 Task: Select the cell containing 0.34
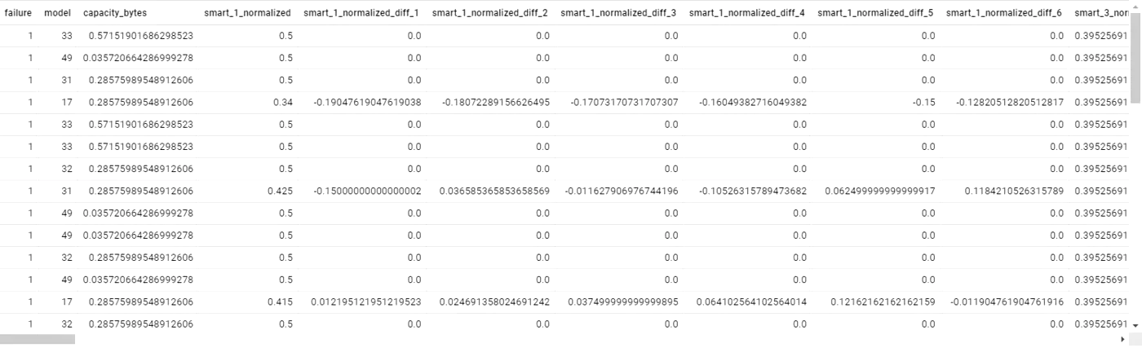tap(281, 103)
